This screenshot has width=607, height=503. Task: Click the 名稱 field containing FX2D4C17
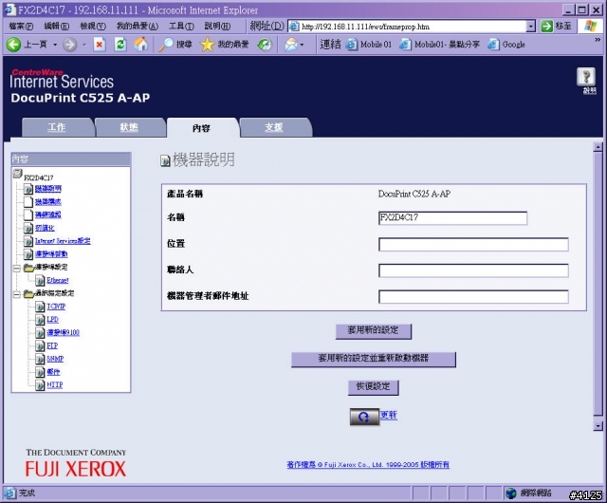click(x=452, y=218)
